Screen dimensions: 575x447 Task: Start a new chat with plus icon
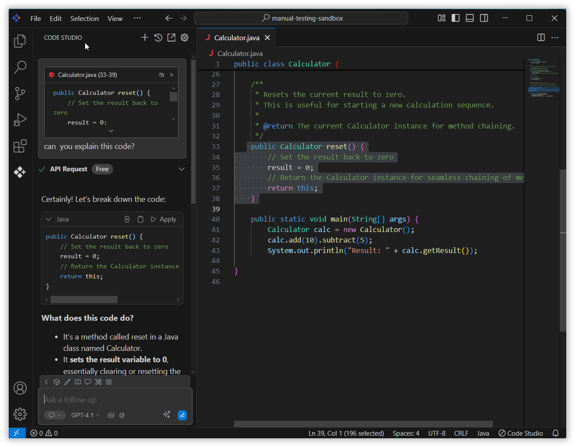tap(145, 38)
